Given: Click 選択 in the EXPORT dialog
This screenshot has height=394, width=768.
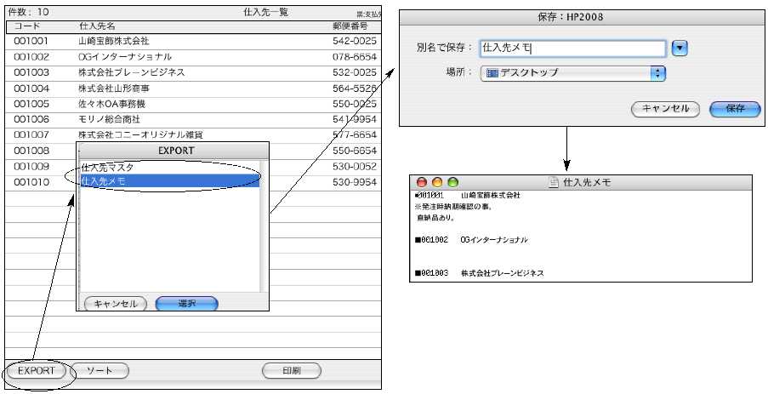Looking at the screenshot, I should point(186,303).
